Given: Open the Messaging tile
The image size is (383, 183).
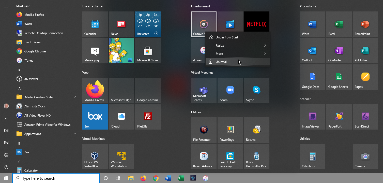Looking at the screenshot, I should [95, 51].
